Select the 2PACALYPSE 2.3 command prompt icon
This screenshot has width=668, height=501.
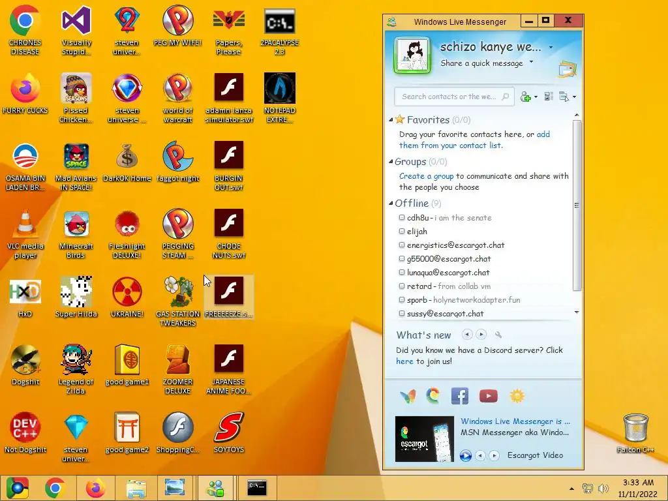(279, 32)
